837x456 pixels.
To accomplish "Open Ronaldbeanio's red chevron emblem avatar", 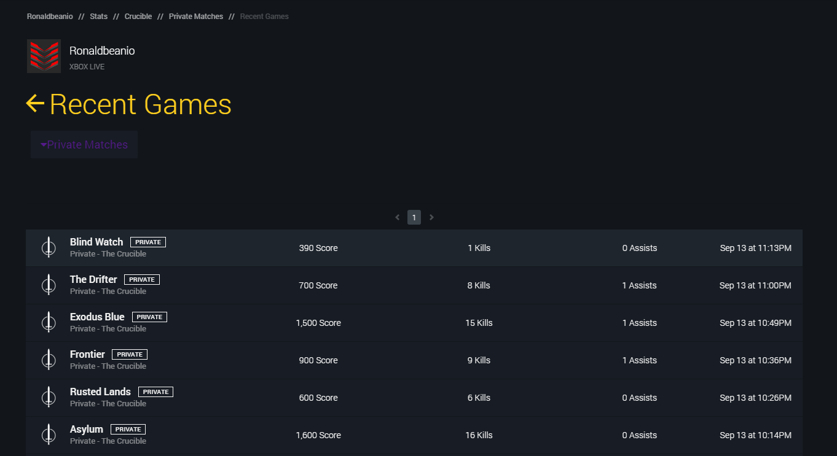I will pos(44,56).
